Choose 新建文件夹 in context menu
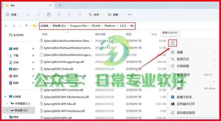This screenshot has height=121, width=221. point(193,97)
